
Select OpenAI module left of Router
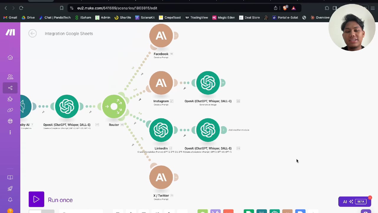point(67,106)
